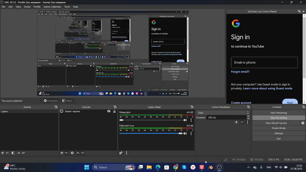Viewport: 306px width, 172px height.
Task: Open transition properties three dots
Action: pyautogui.click(x=248, y=122)
